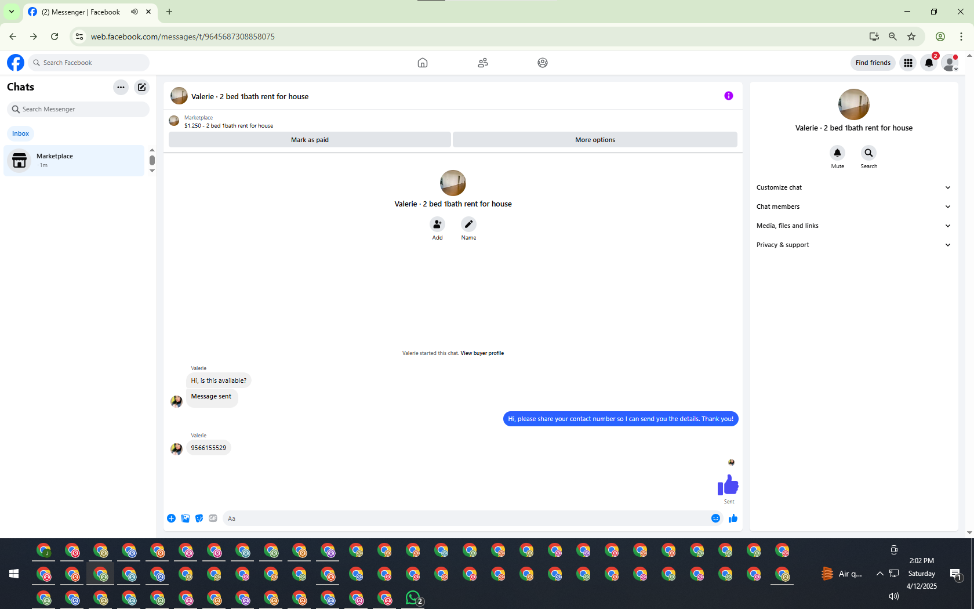Open the tab search dropdown arrow
Screen dimensions: 974x609
pos(12,12)
